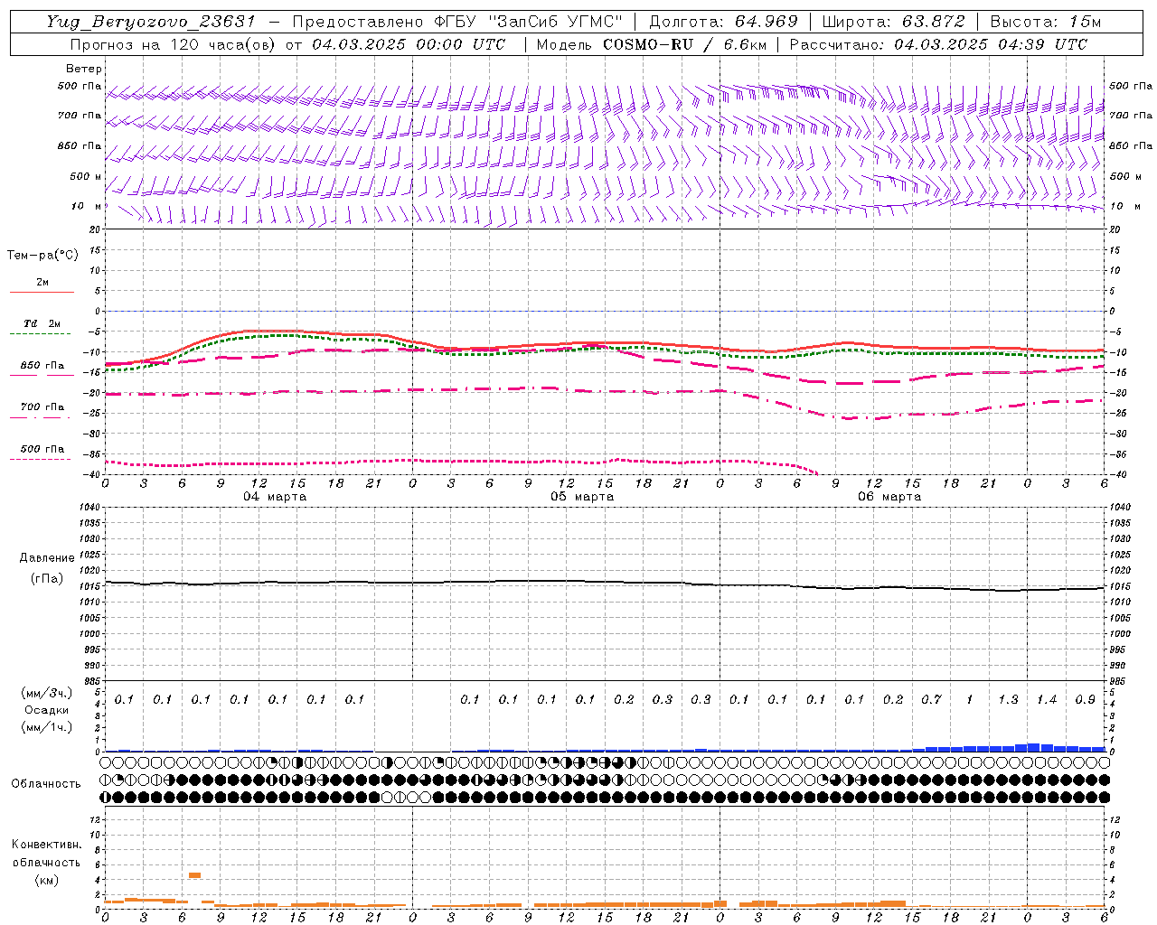The width and height of the screenshot is (1157, 925).
Task: Click the tallest orange convective cloud bar
Action: (x=194, y=875)
